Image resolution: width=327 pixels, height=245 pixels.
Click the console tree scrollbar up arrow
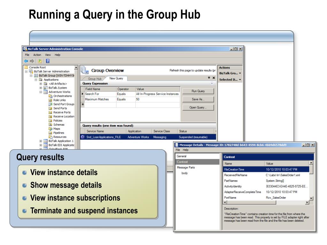(x=76, y=68)
